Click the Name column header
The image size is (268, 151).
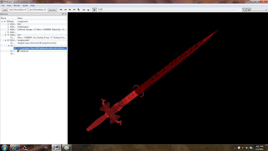click(8, 18)
